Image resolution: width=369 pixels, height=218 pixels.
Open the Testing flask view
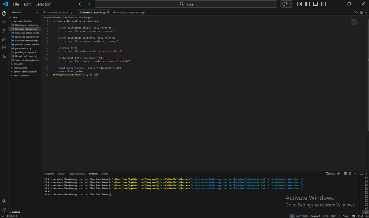tap(4, 56)
